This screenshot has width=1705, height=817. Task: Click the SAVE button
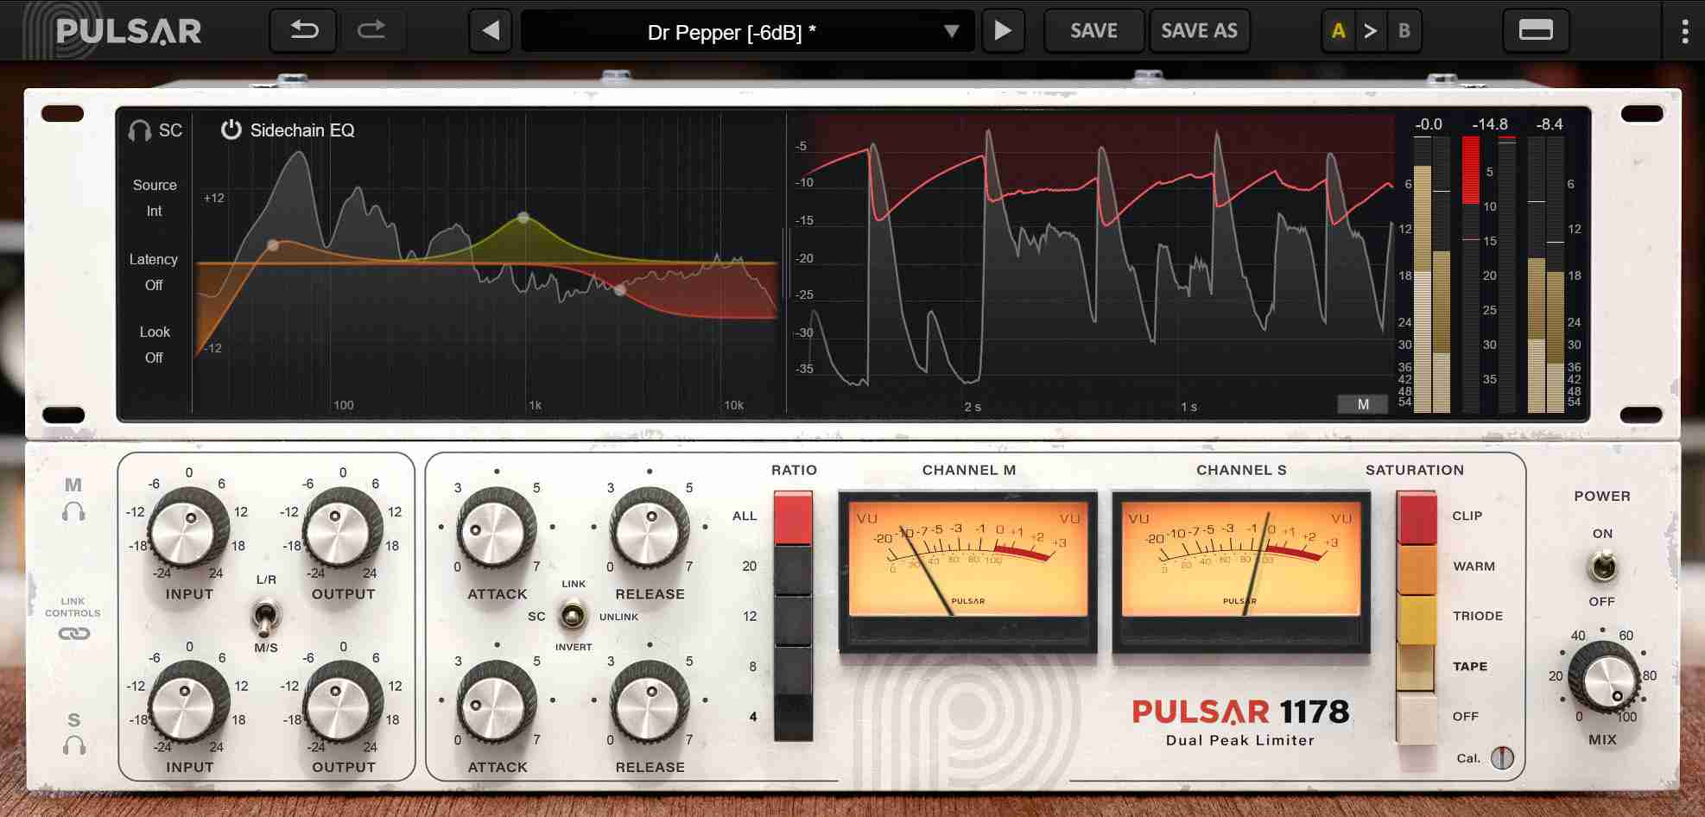pyautogui.click(x=1093, y=30)
